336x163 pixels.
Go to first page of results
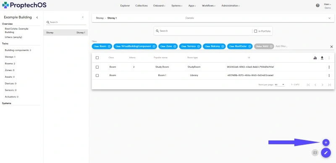[x=308, y=85]
